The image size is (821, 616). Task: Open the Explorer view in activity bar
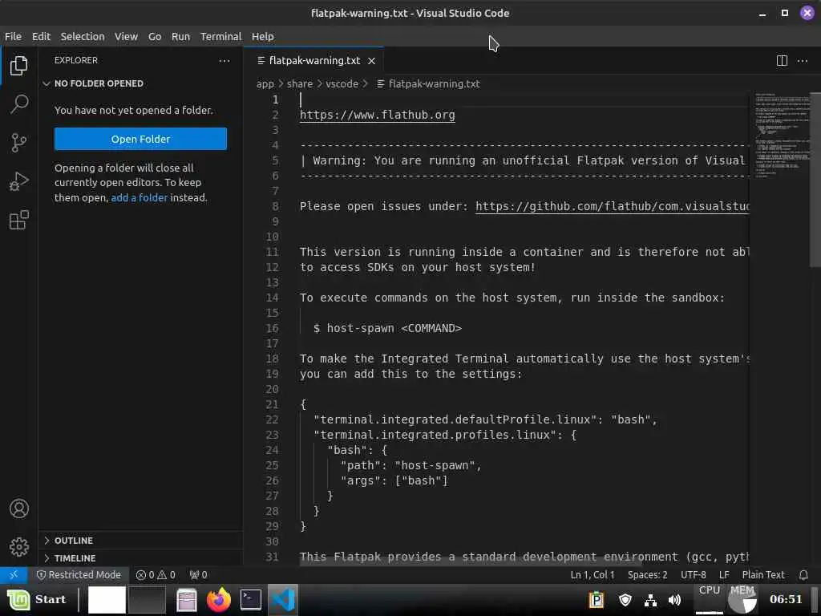tap(19, 66)
